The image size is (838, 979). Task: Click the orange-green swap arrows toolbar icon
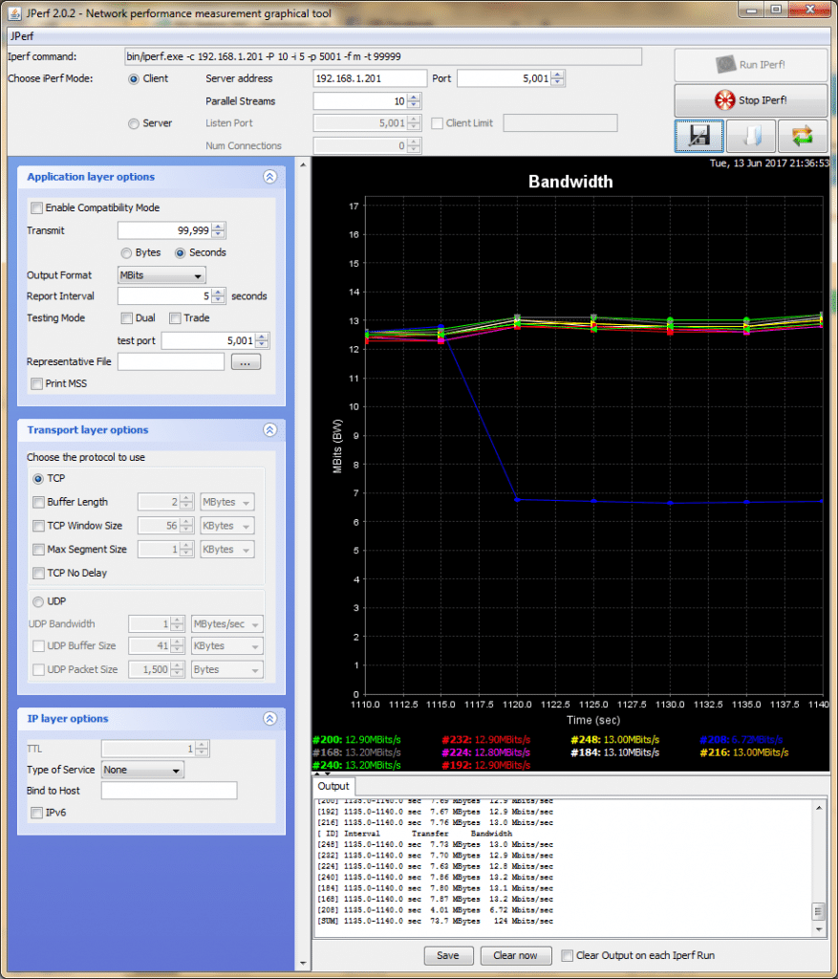coord(802,136)
